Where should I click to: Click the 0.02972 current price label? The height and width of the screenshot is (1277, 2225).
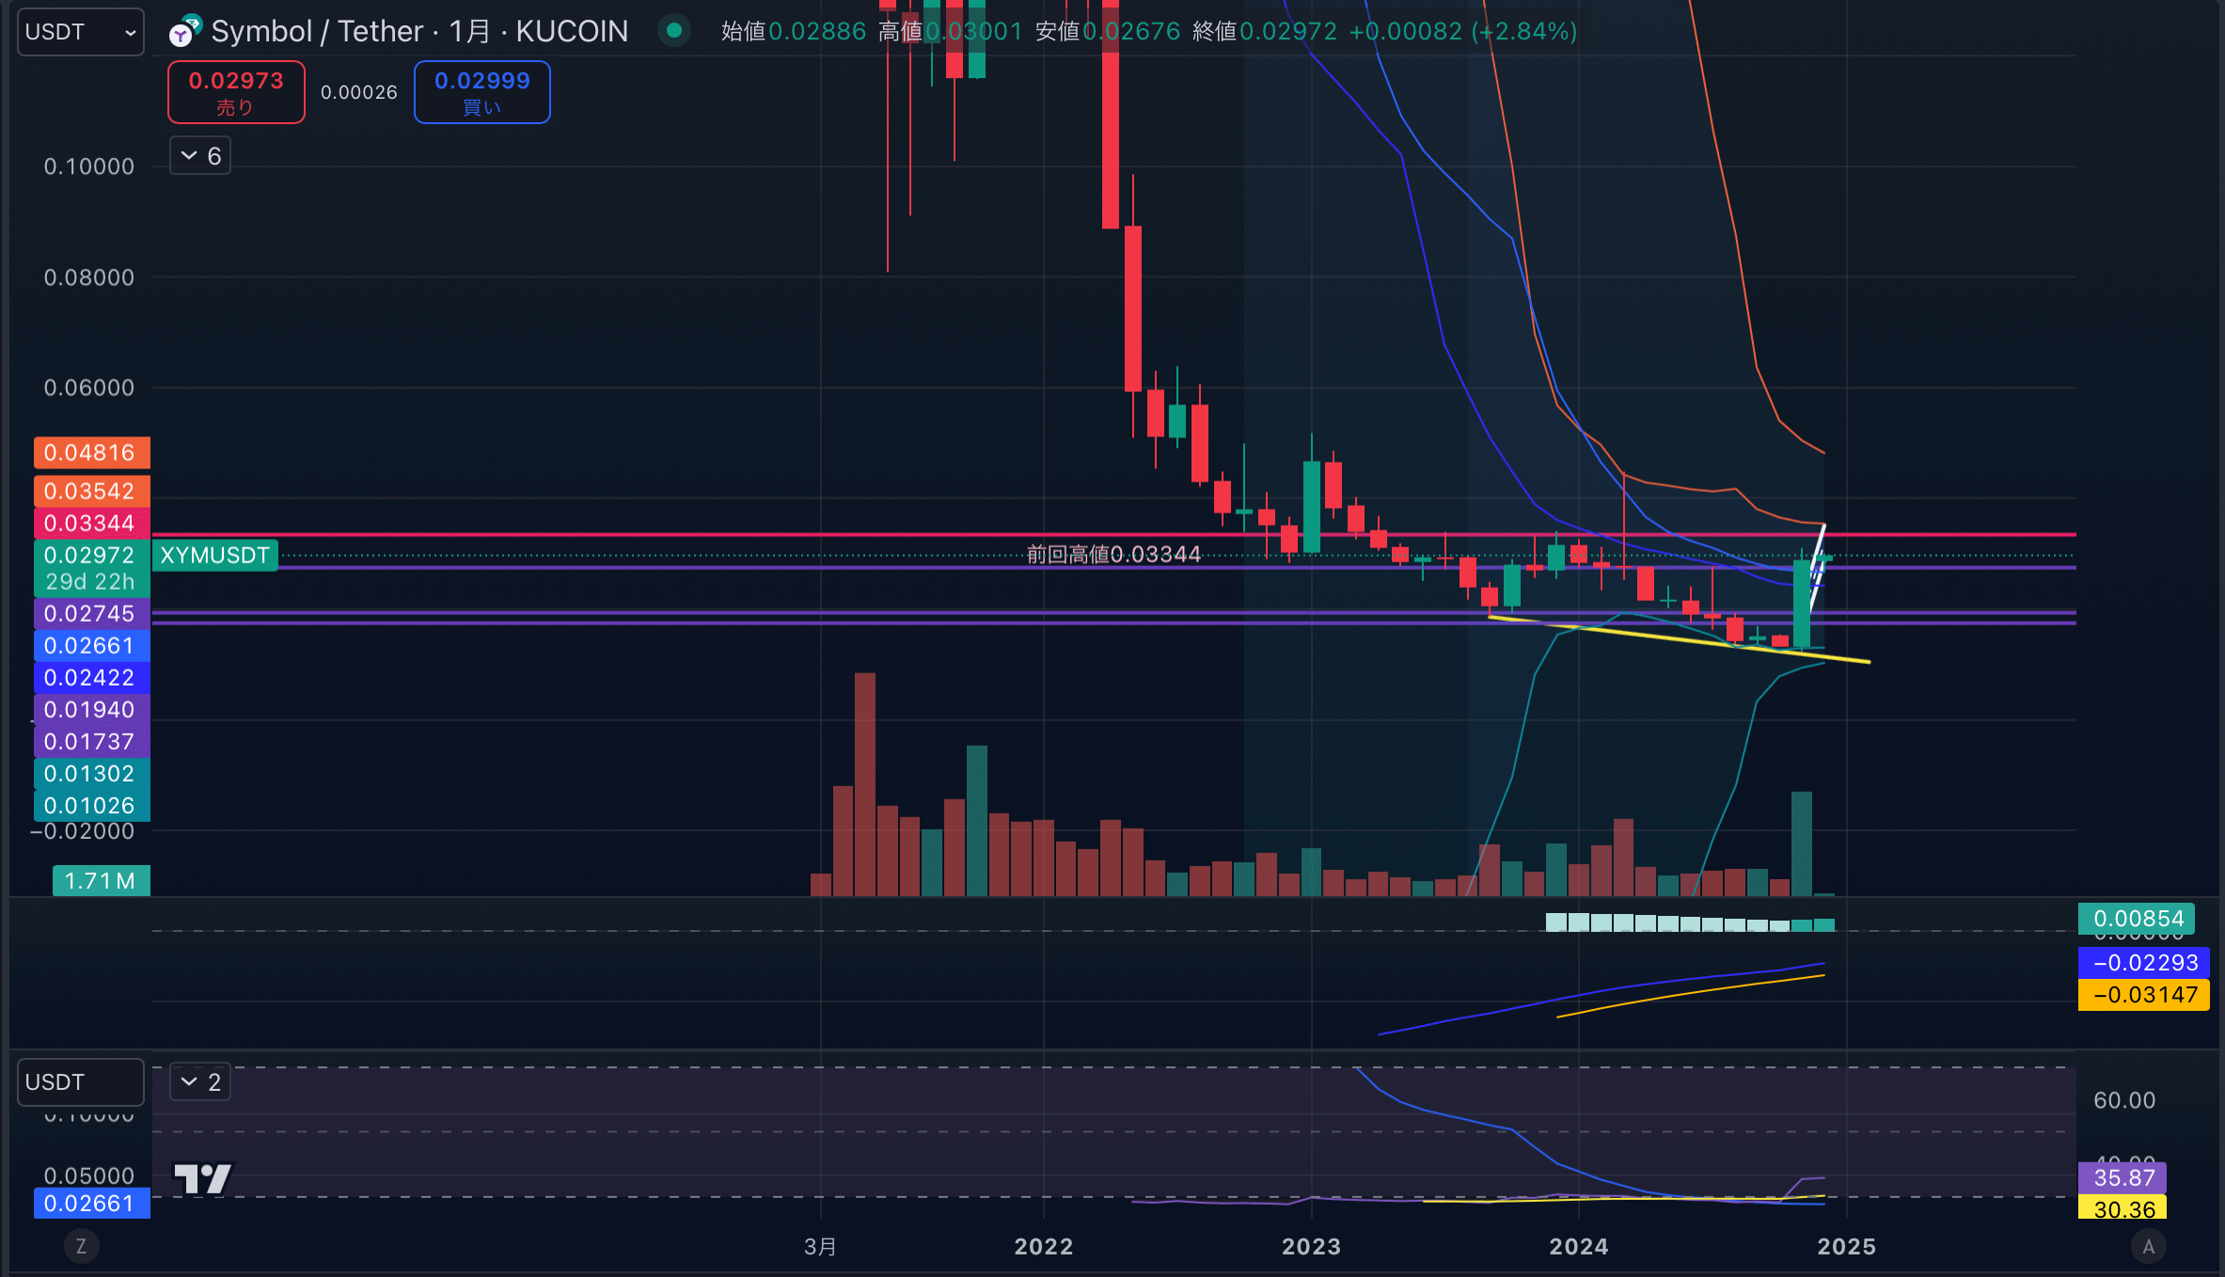[91, 569]
